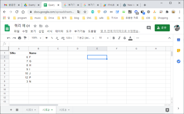The image size is (184, 114).
Task: Open the zoom 100% dropdown
Action: pos(36,38)
